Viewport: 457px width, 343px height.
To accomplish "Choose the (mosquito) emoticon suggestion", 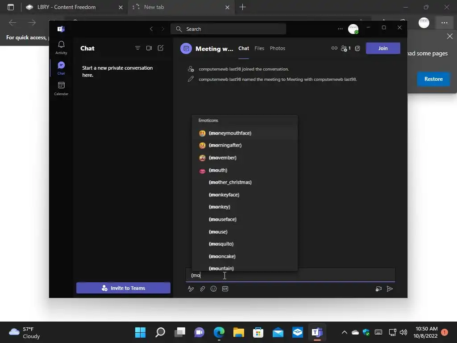I will coord(245,244).
